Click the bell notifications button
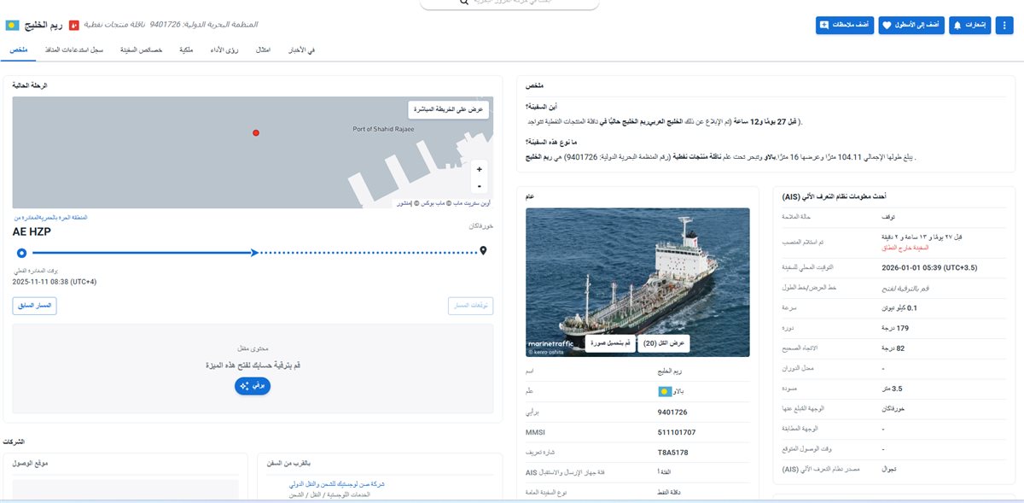Screen dimensions: 1024x503 click(x=969, y=26)
